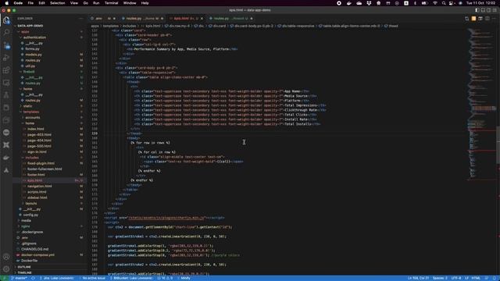Open forms.py in the explorer
The height and width of the screenshot is (281, 500).
click(32, 48)
